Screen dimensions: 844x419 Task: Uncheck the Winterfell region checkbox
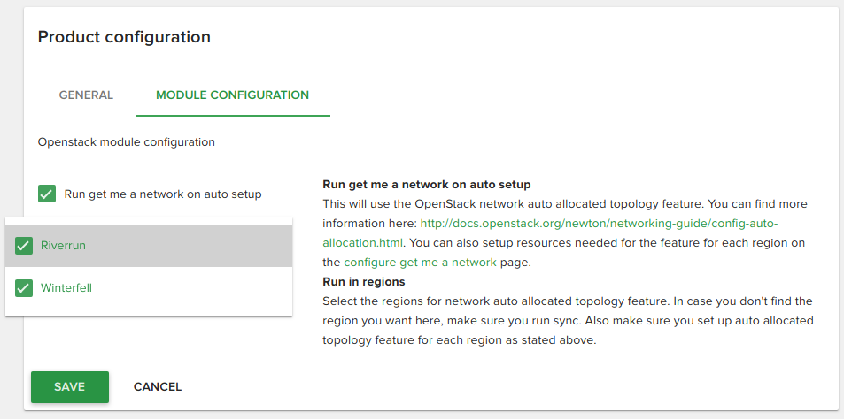coord(24,288)
